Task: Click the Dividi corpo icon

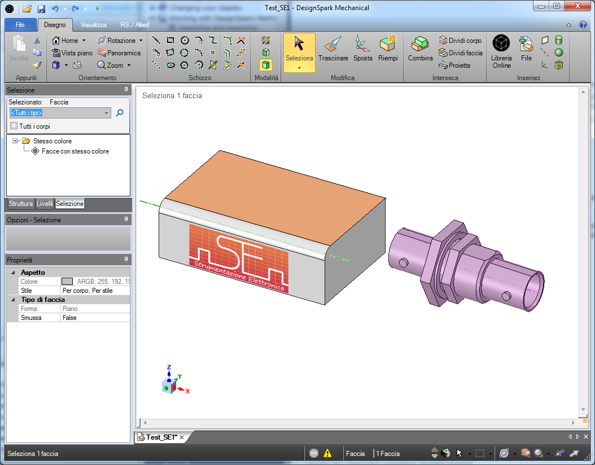Action: point(443,41)
